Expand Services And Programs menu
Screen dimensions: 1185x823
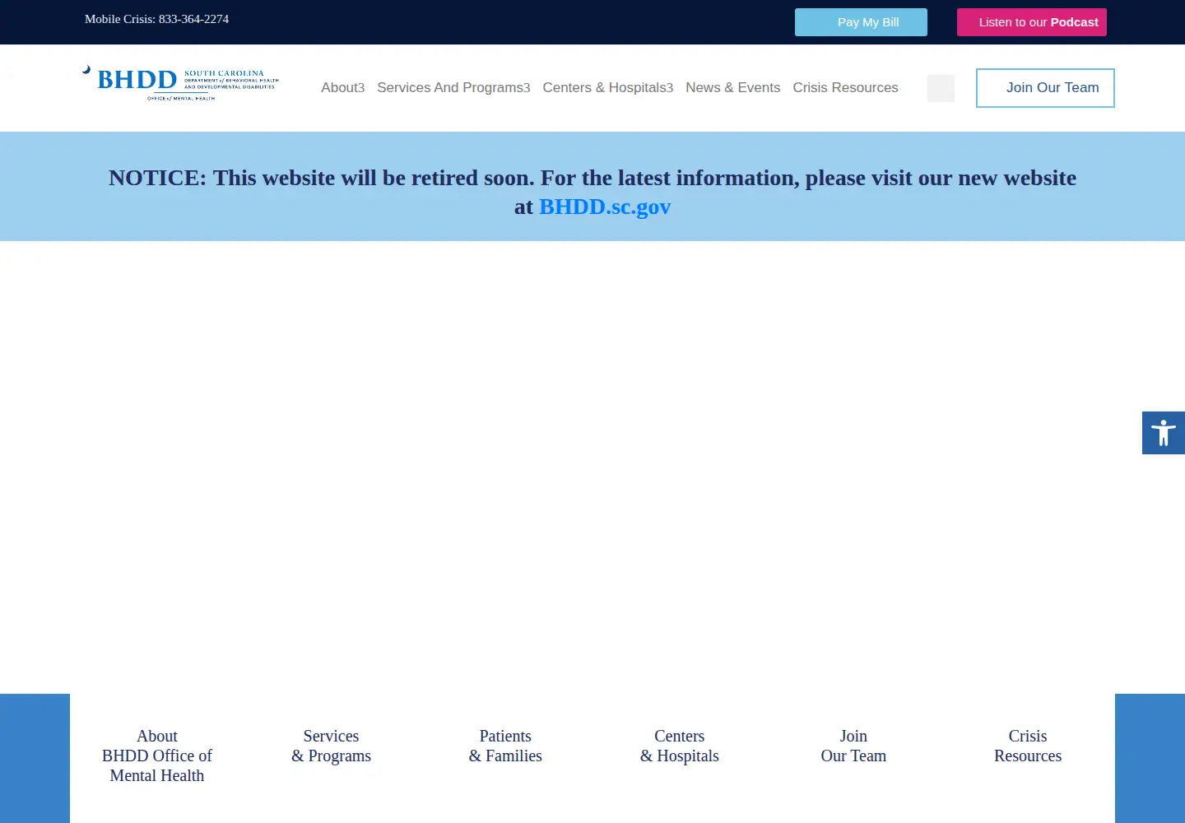453,87
